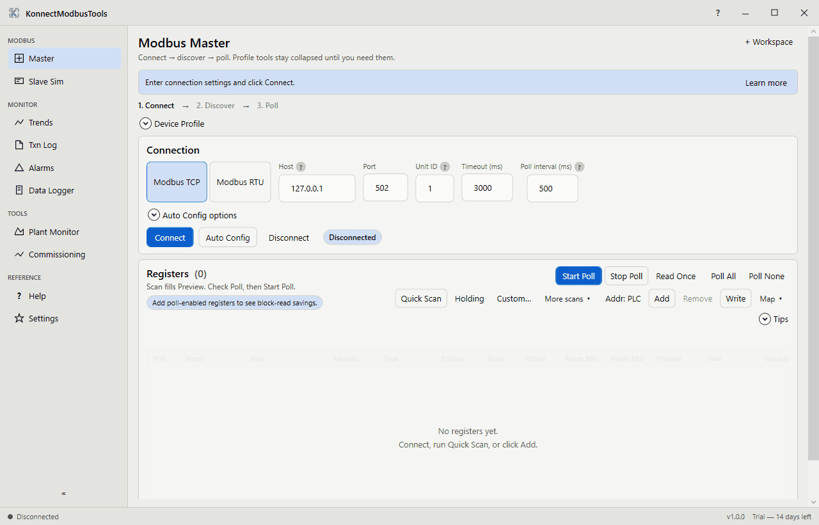Click Start Poll
Image resolution: width=819 pixels, height=525 pixels.
578,276
